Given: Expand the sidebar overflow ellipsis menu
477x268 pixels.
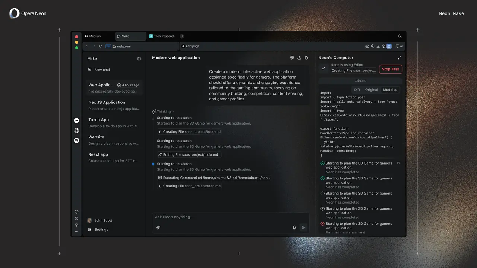Looking at the screenshot, I should [x=76, y=231].
